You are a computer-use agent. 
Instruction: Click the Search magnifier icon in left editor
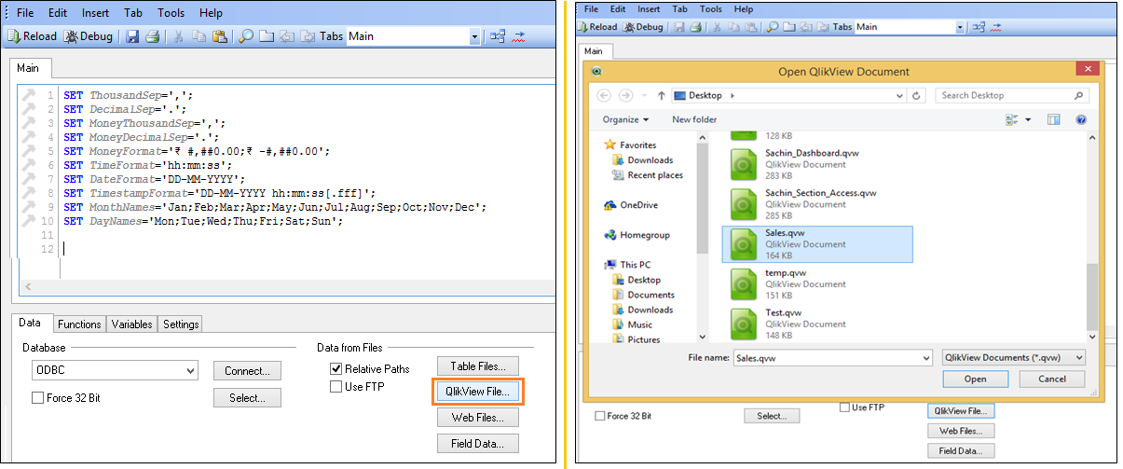(246, 36)
